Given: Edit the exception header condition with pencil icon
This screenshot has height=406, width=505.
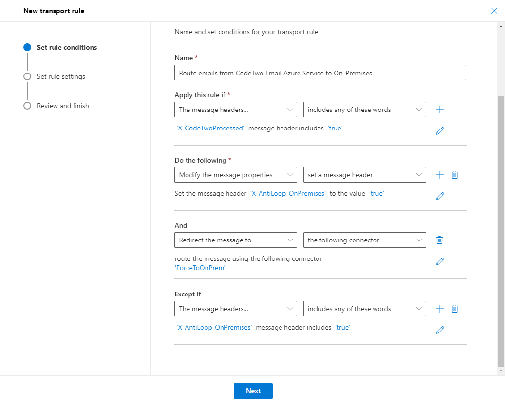Looking at the screenshot, I should pyautogui.click(x=440, y=330).
